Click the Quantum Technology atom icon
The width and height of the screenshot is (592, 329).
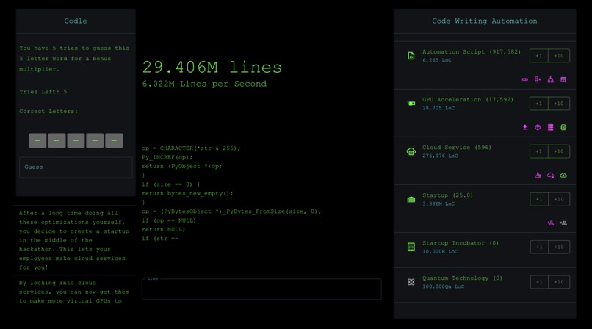click(x=411, y=282)
